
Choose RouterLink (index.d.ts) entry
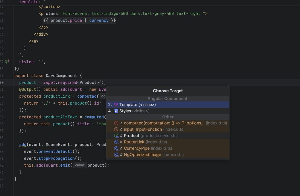[x=168, y=142]
